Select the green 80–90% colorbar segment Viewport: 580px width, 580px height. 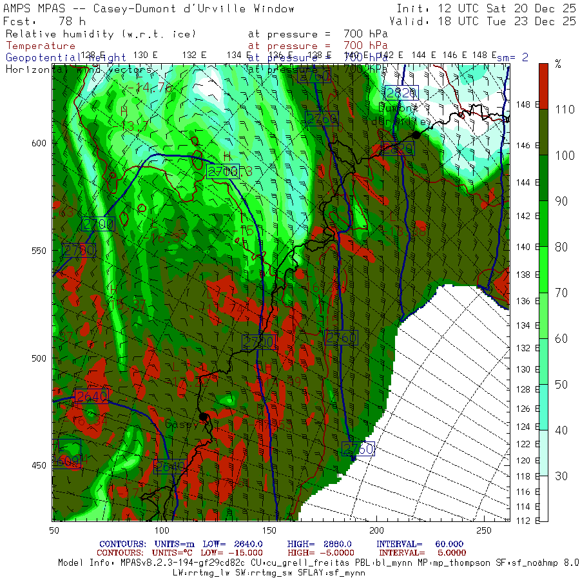(x=543, y=224)
